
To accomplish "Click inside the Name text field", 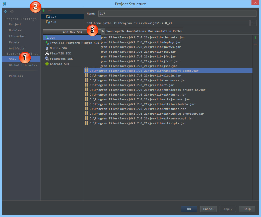I will click(177, 14).
